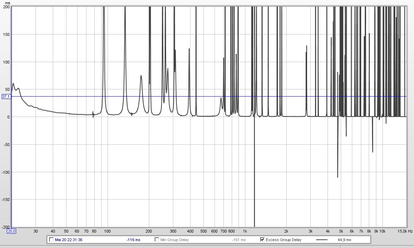The width and height of the screenshot is (414, 248).
Task: Click the 44,9 ms legend value
Action: pyautogui.click(x=344, y=240)
